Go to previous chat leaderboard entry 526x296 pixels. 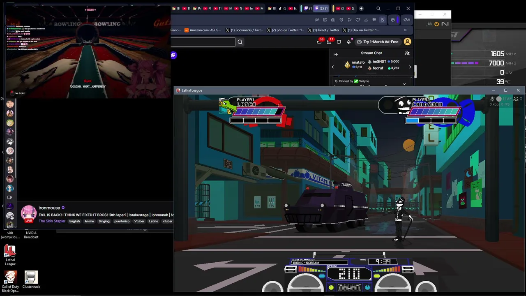click(333, 67)
